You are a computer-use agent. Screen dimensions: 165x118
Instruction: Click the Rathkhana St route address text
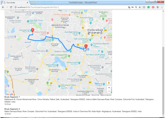click(x=79, y=100)
